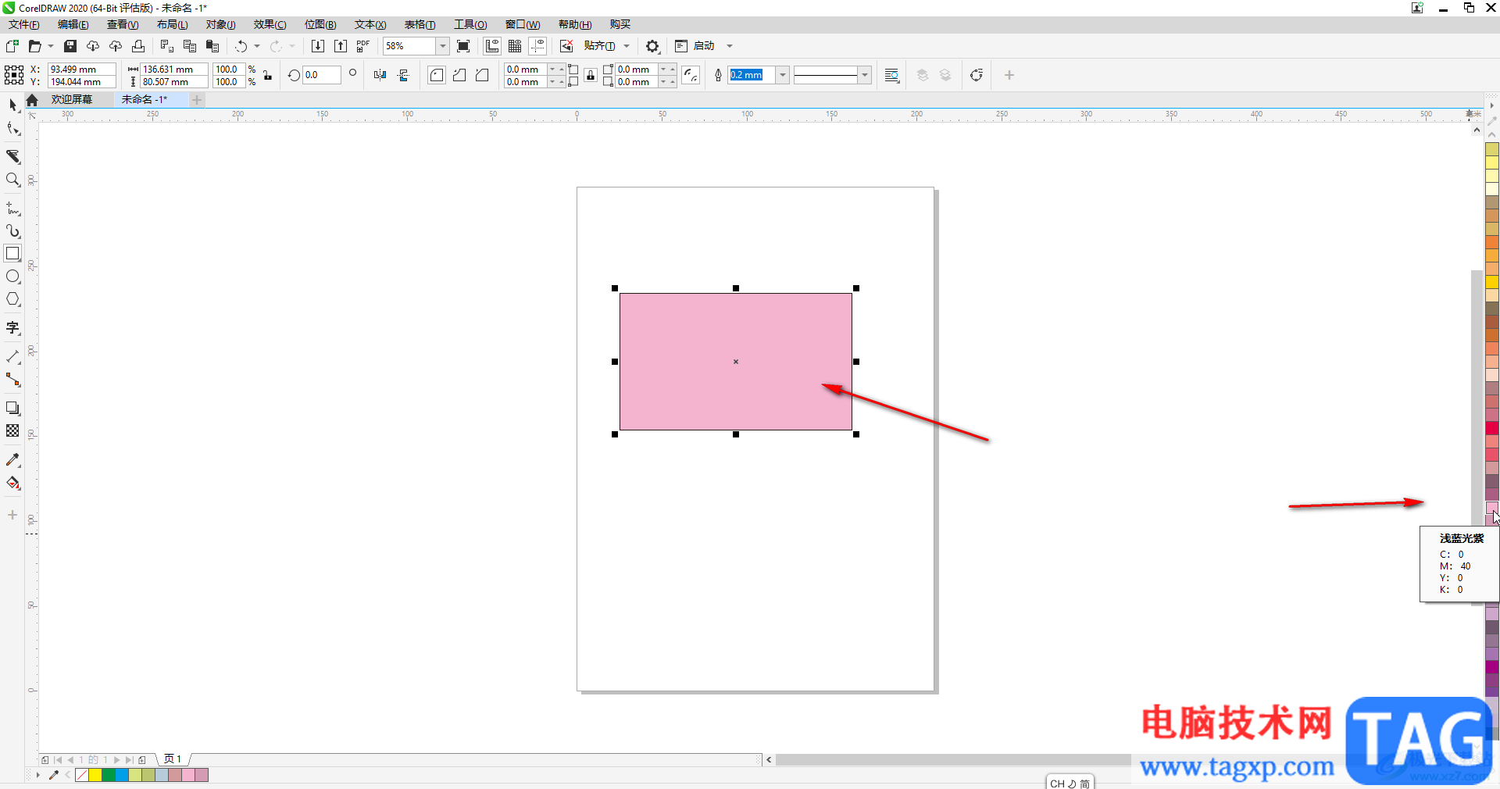Toggle Show Grid
This screenshot has width=1500, height=789.
[515, 46]
